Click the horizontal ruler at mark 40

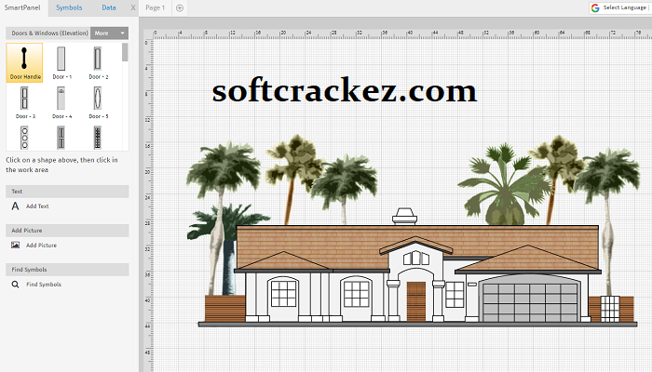pyautogui.click(x=410, y=34)
